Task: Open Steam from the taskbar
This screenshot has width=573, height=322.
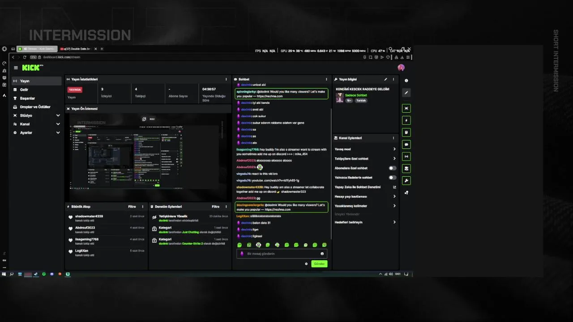Action: click(x=36, y=274)
